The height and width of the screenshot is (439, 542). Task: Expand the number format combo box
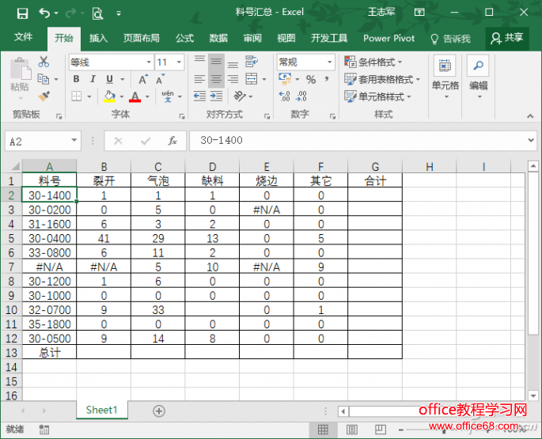(329, 62)
